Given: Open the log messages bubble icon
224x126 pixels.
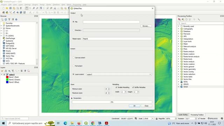Looking at the screenshot, I should coord(222,119).
